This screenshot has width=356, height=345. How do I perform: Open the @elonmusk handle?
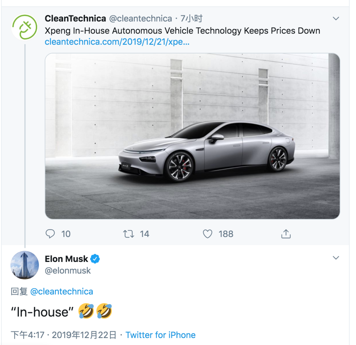point(68,271)
